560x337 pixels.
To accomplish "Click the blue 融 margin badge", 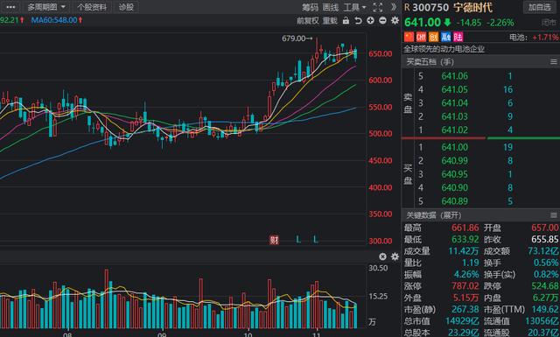I will point(446,37).
